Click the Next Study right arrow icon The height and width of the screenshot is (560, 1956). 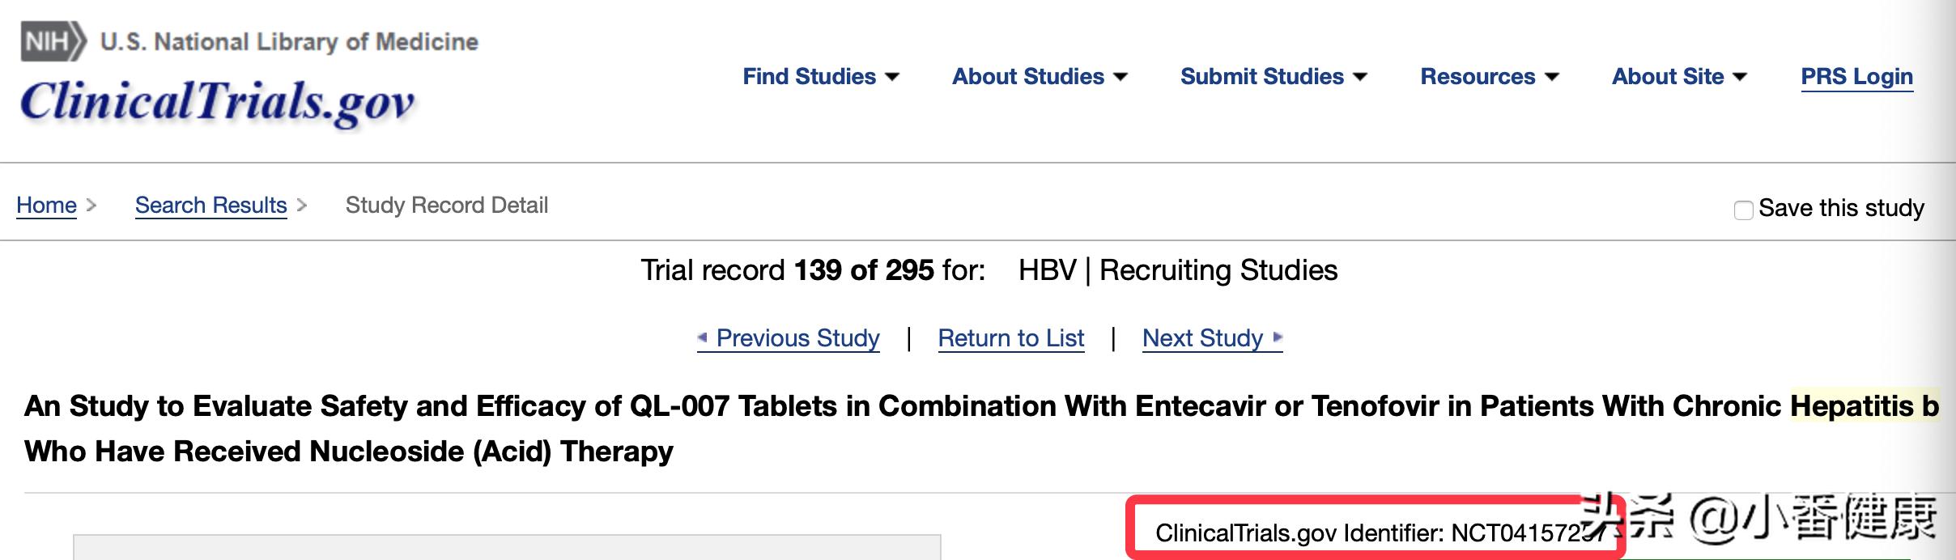[x=1278, y=337]
